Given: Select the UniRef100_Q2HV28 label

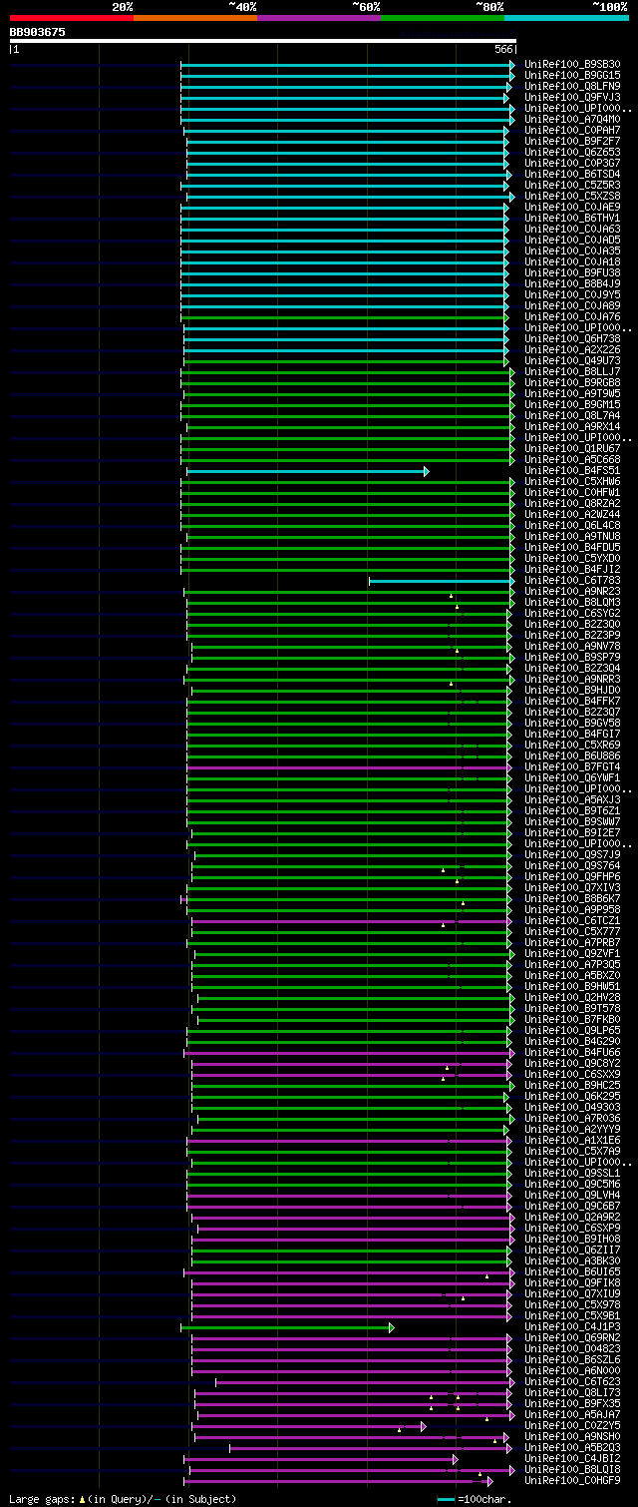Looking at the screenshot, I should coord(573,998).
